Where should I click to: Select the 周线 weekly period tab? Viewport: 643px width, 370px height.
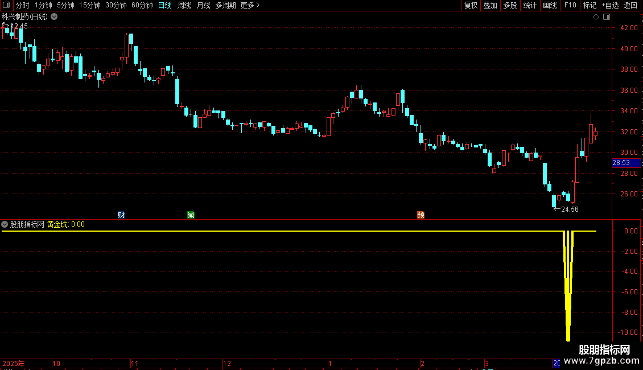point(184,5)
